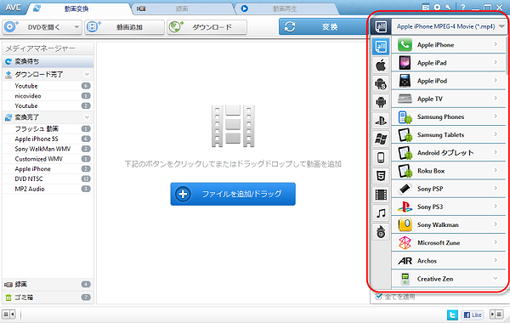Select the Android robot category icon
Screen dimensions: 510x323
[x=381, y=102]
